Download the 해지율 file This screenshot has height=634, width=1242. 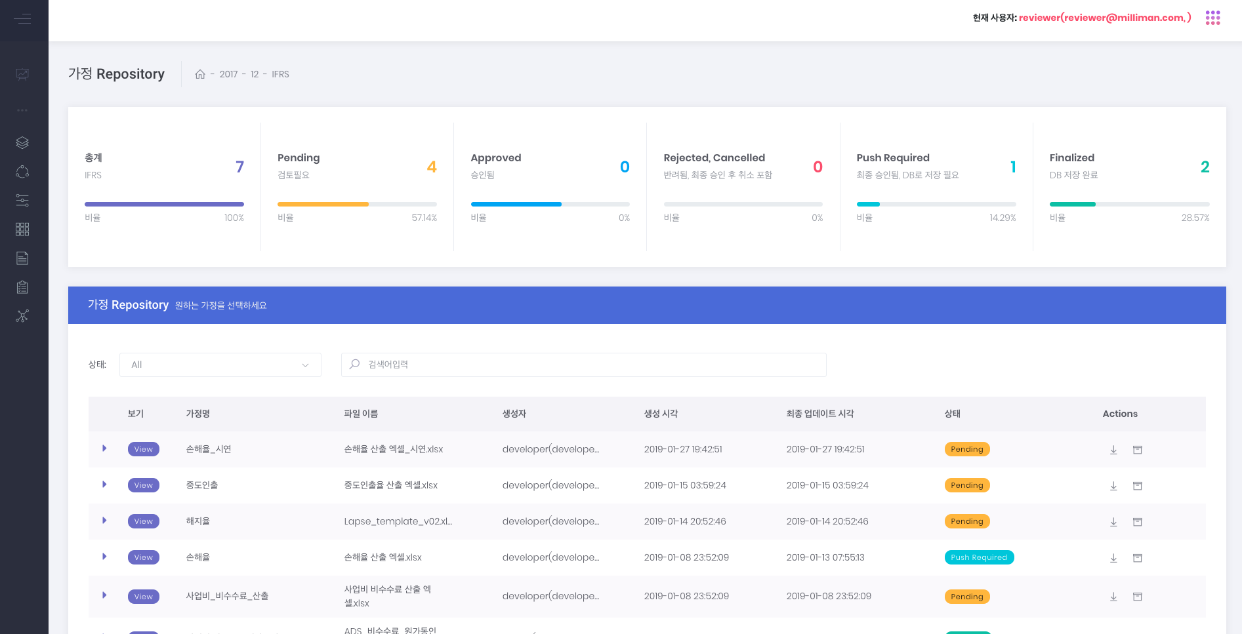[x=1113, y=522]
